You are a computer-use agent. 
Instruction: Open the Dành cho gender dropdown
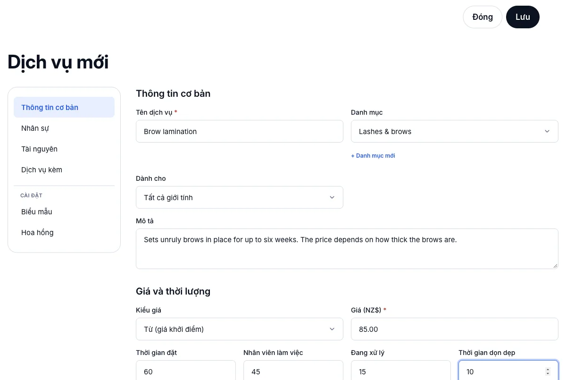[240, 197]
